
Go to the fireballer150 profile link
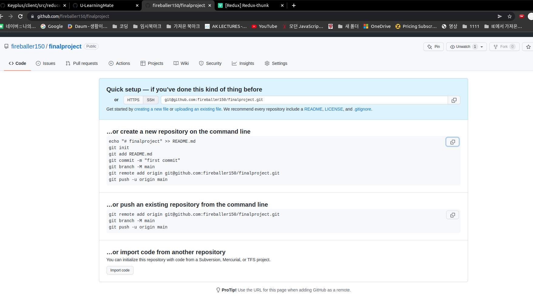pos(28,46)
